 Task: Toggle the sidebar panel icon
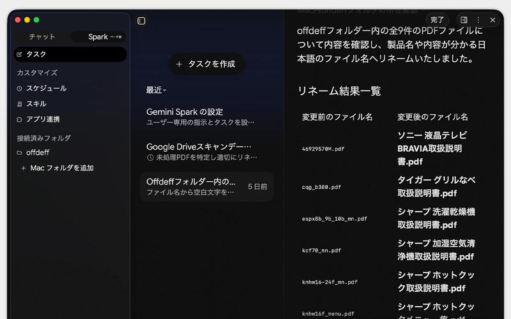(x=141, y=21)
